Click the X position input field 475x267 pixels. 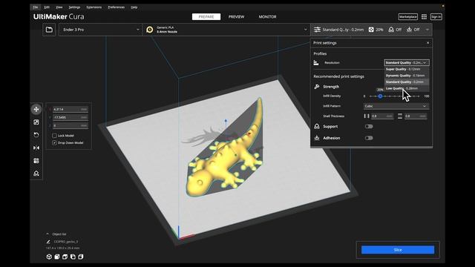coord(71,109)
